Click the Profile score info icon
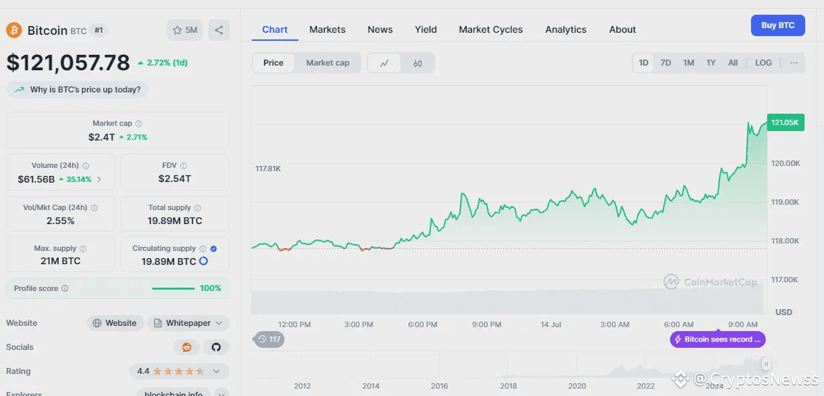Screen dimensions: 824x396 (65, 288)
